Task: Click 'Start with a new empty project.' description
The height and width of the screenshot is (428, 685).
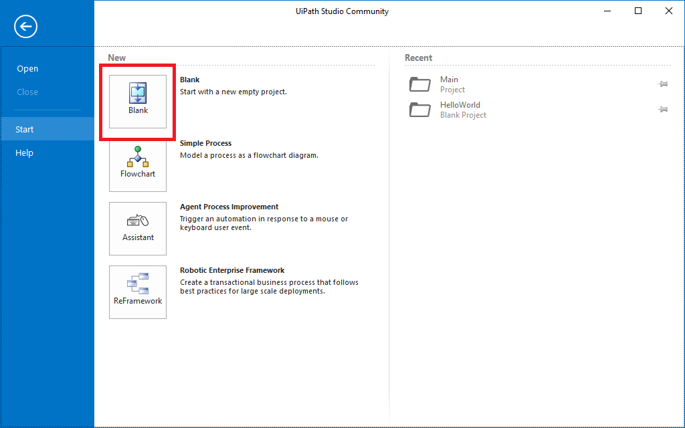Action: point(233,92)
